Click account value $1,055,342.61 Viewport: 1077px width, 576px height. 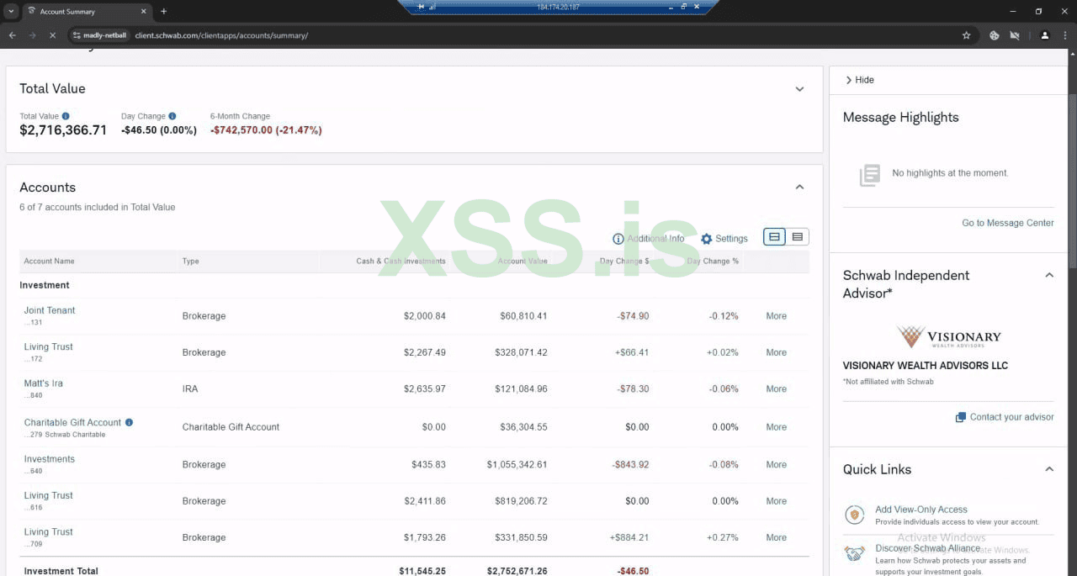pos(517,464)
